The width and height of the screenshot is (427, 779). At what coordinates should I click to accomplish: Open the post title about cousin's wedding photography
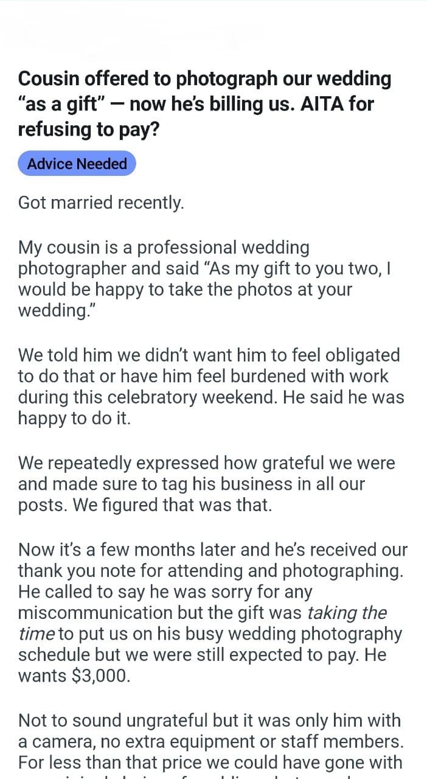pyautogui.click(x=205, y=104)
